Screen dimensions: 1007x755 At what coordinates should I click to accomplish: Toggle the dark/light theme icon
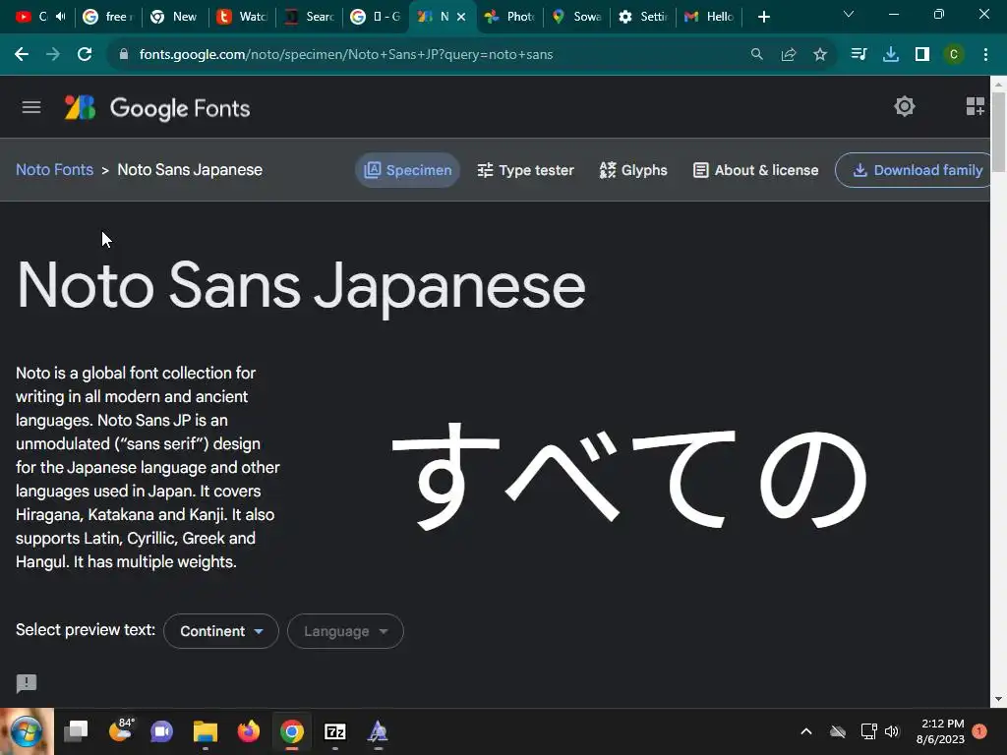[x=905, y=106]
